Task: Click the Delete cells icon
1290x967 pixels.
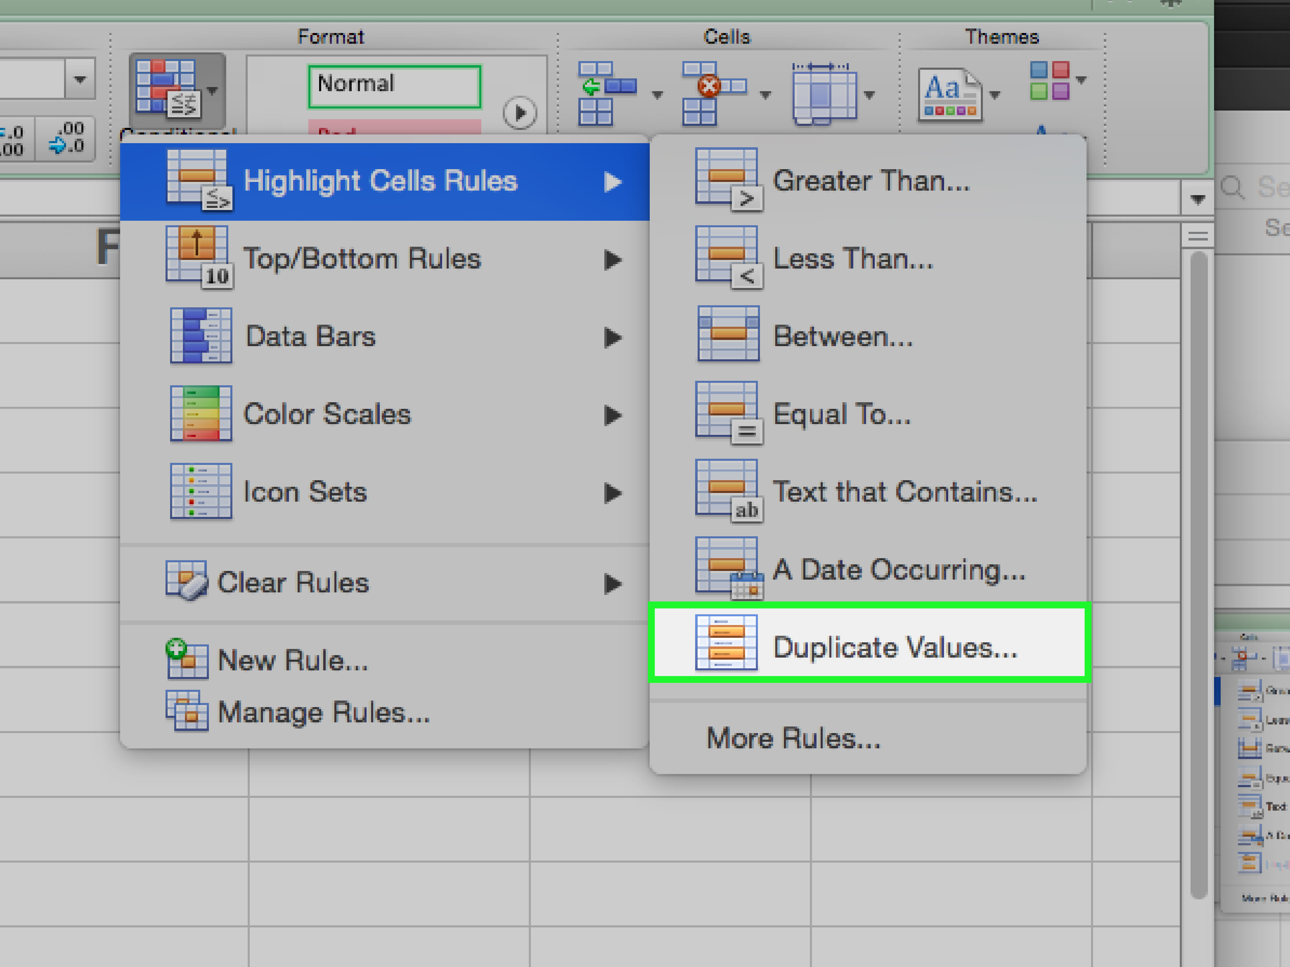Action: [714, 93]
